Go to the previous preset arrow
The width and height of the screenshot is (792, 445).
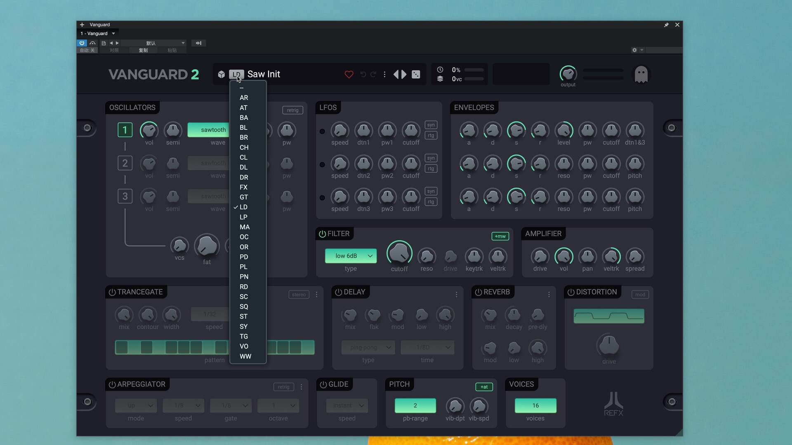(x=396, y=74)
